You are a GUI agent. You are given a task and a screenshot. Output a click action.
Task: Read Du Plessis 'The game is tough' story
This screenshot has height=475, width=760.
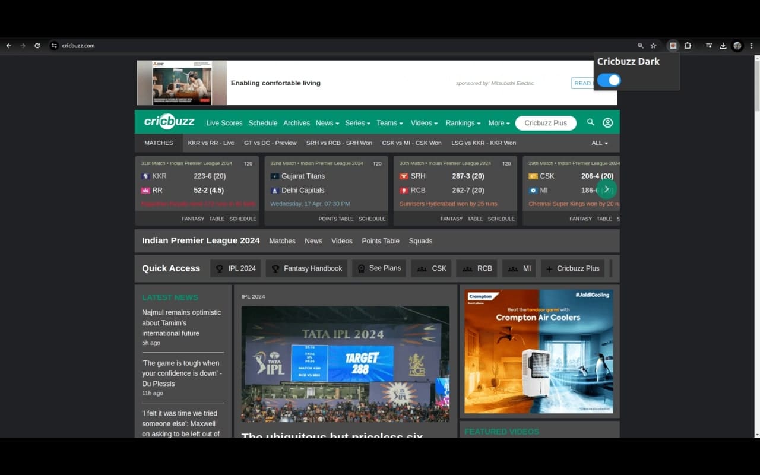(x=182, y=373)
